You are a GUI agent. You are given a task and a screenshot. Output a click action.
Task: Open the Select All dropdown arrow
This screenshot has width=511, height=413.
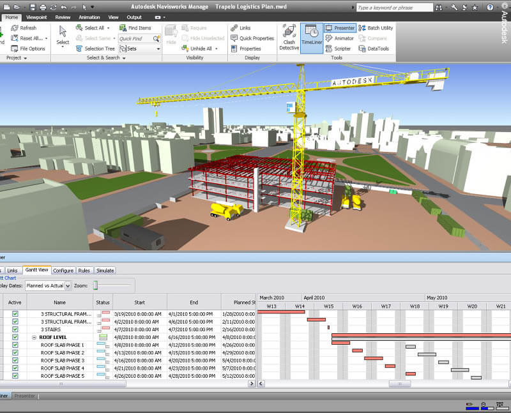click(108, 28)
